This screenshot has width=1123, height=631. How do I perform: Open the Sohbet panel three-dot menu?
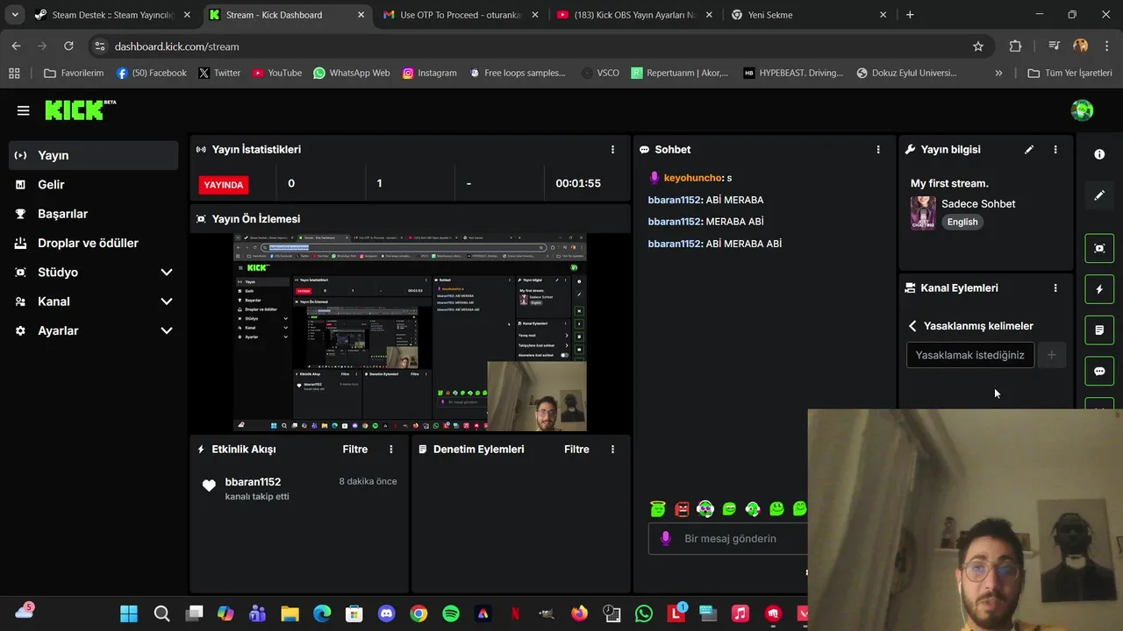(878, 150)
